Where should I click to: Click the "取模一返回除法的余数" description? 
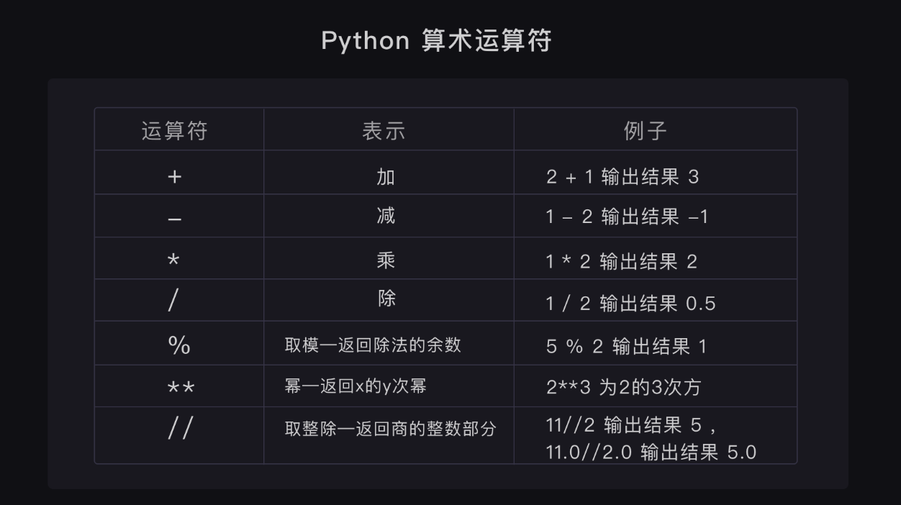[x=373, y=345]
